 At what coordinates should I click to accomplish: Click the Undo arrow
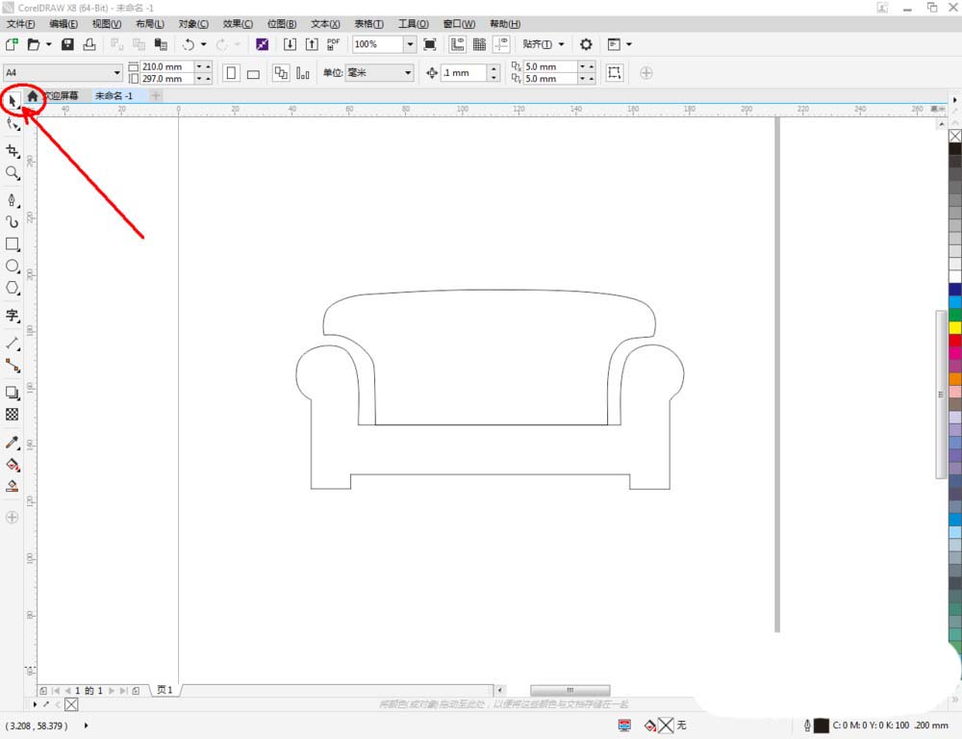[x=189, y=44]
